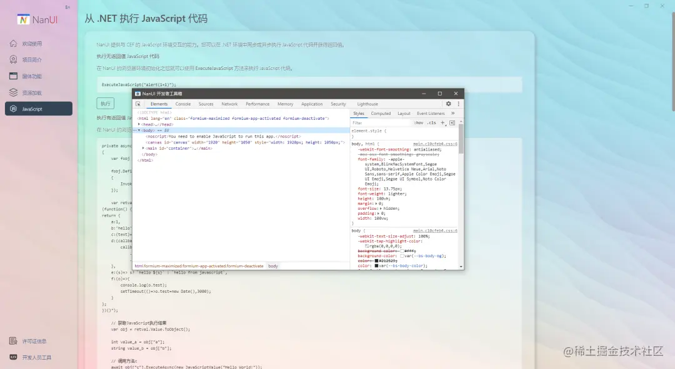Image resolution: width=675 pixels, height=369 pixels.
Task: Expand the overflow property triangle
Action: coord(381,208)
